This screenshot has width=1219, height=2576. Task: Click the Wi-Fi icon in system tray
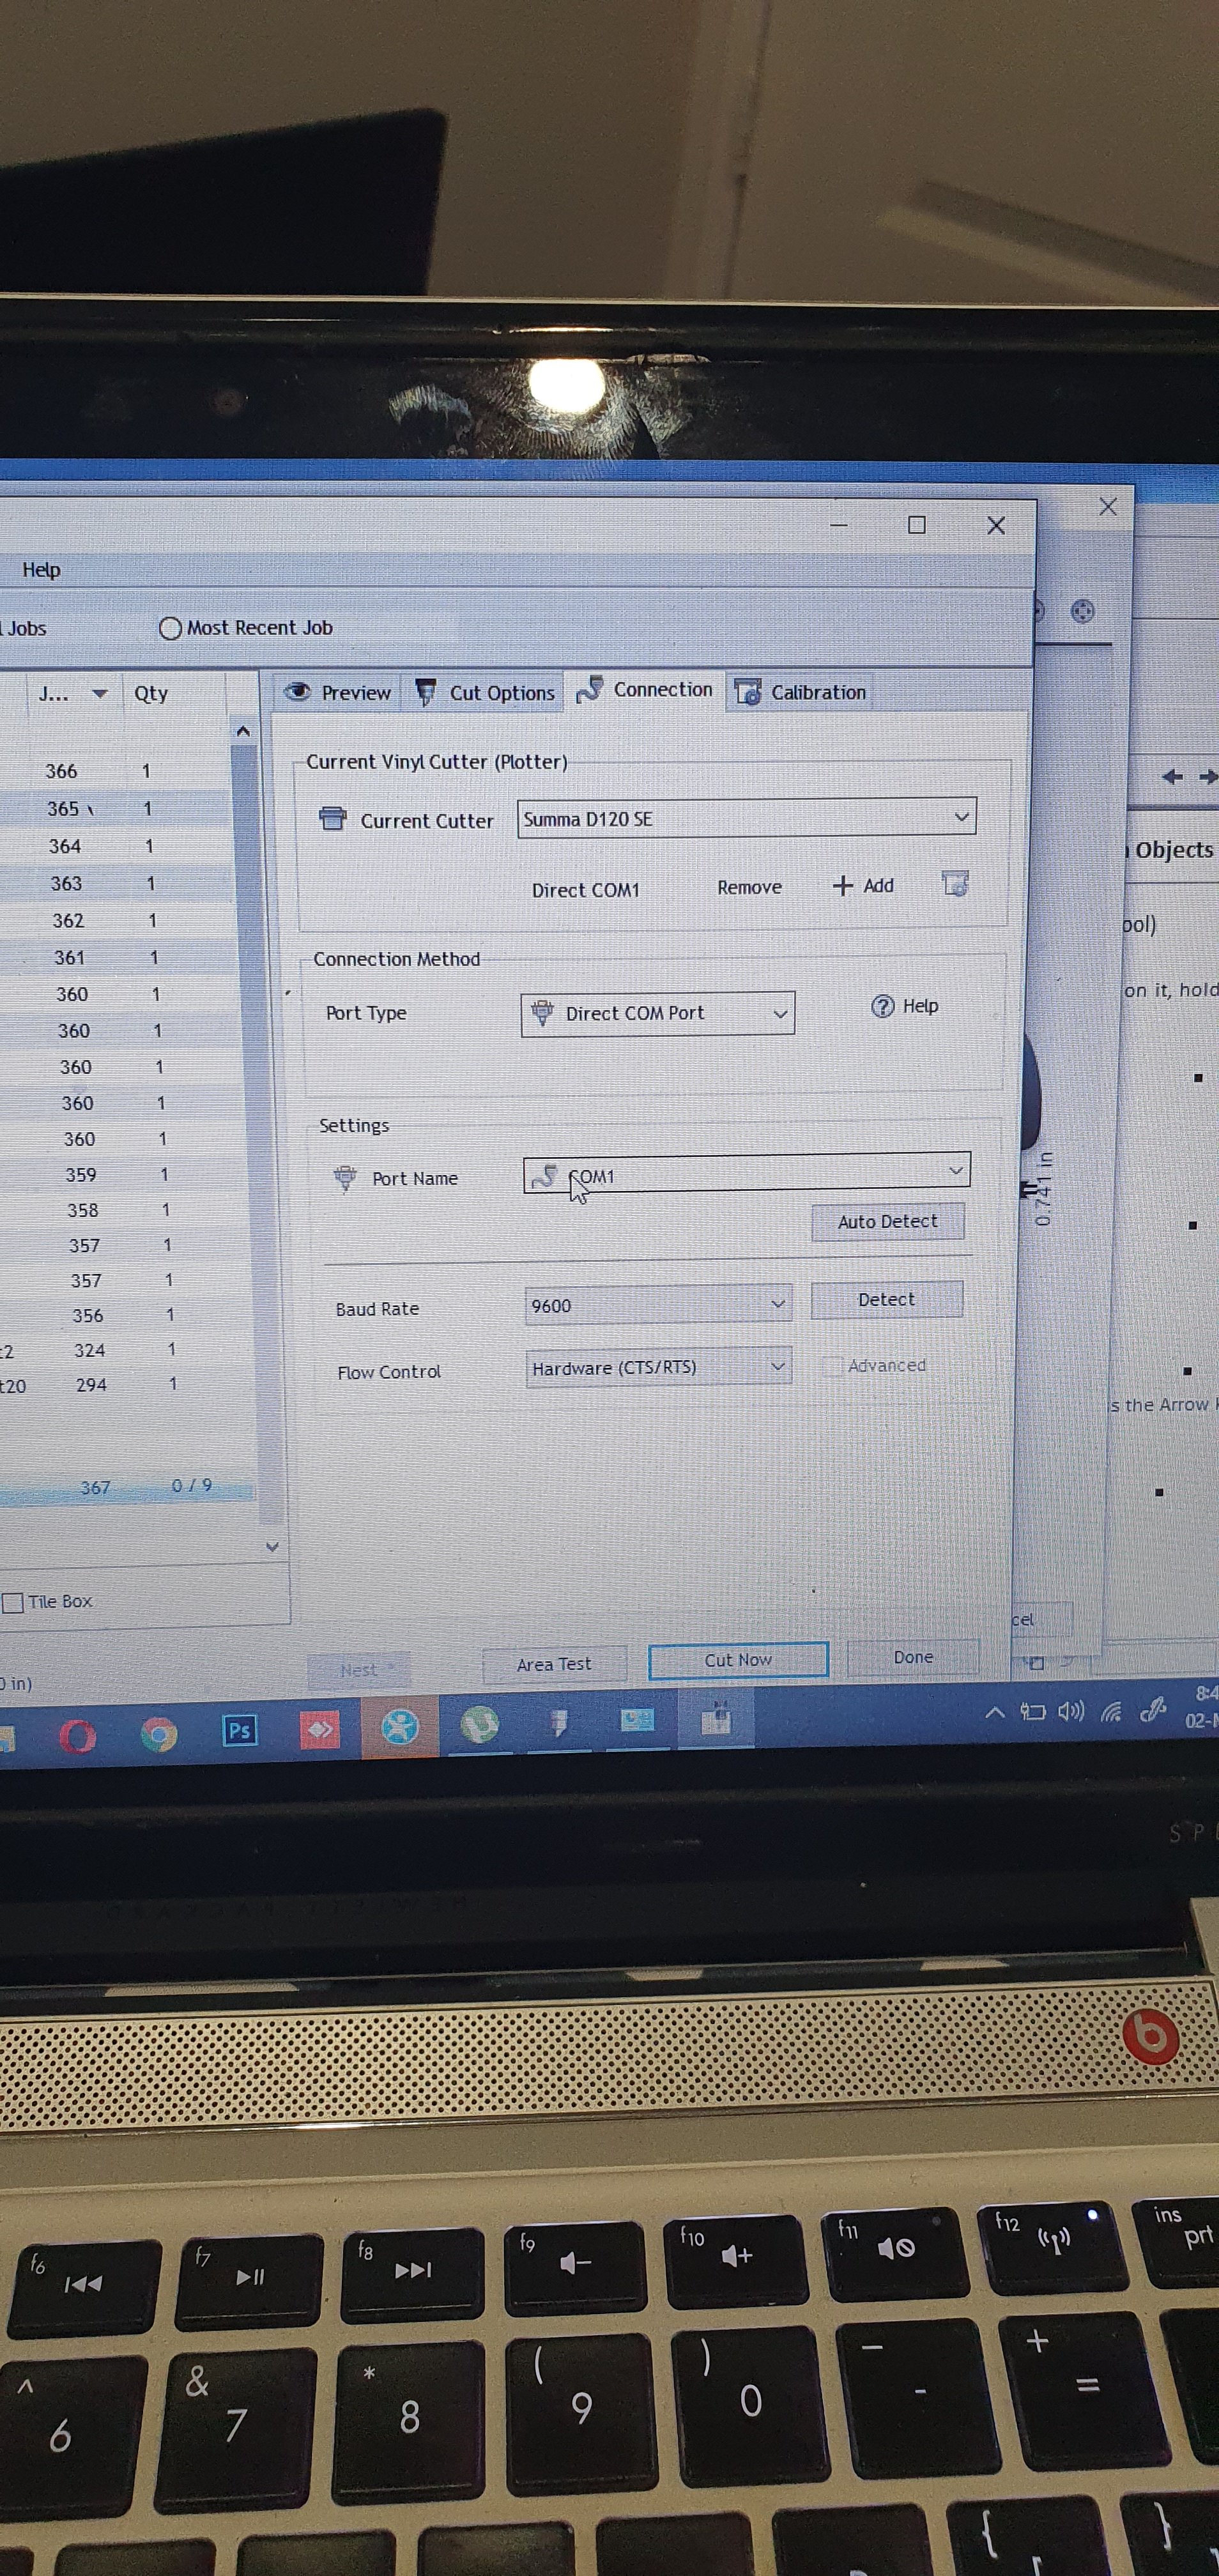pos(1111,1711)
